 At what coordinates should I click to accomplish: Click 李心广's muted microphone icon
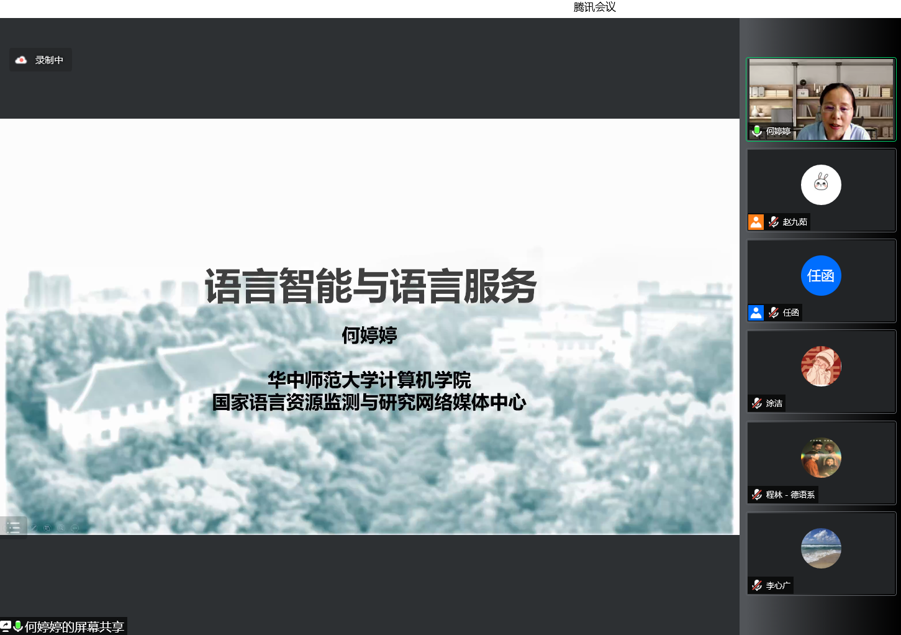click(757, 585)
